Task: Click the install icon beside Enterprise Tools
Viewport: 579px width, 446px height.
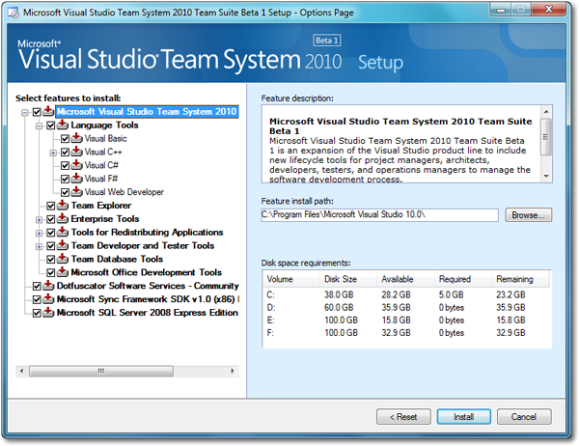Action: [x=63, y=218]
